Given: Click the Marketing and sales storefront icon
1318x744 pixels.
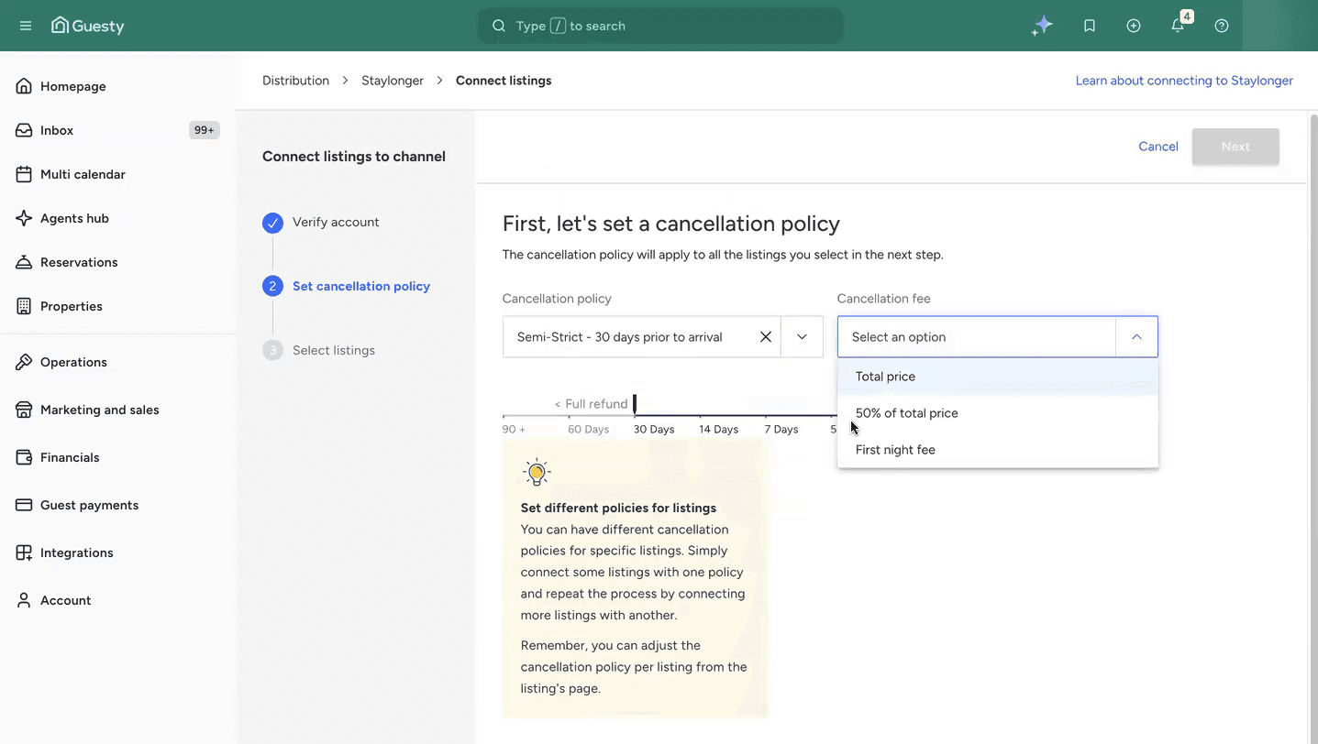Looking at the screenshot, I should click(24, 410).
